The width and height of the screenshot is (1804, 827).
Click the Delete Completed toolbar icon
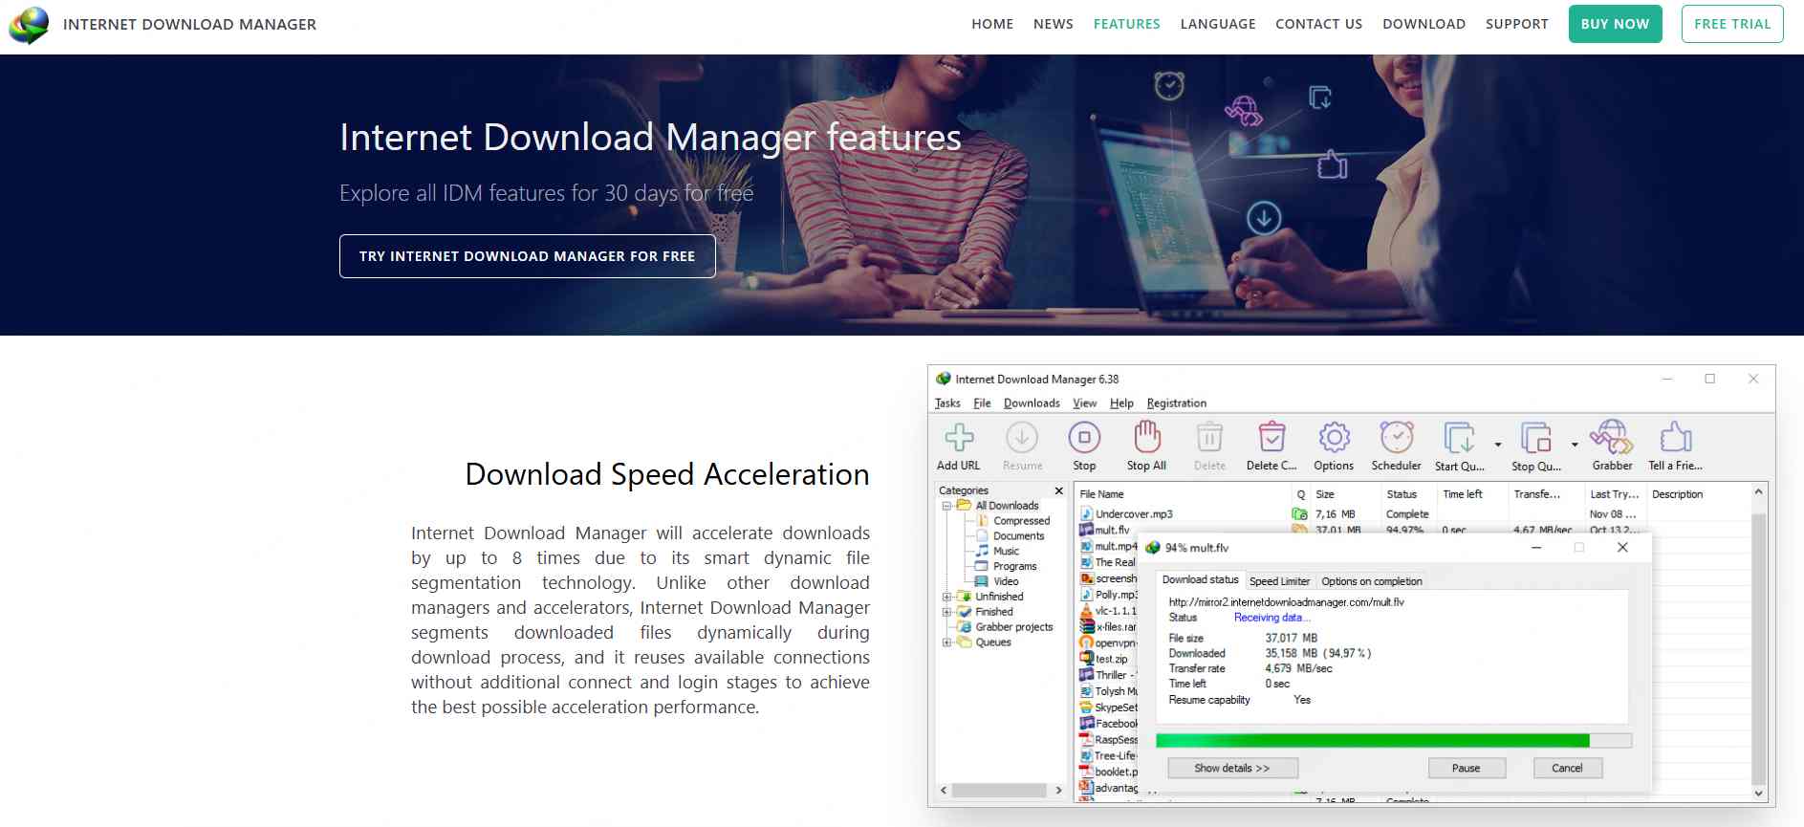click(1271, 438)
